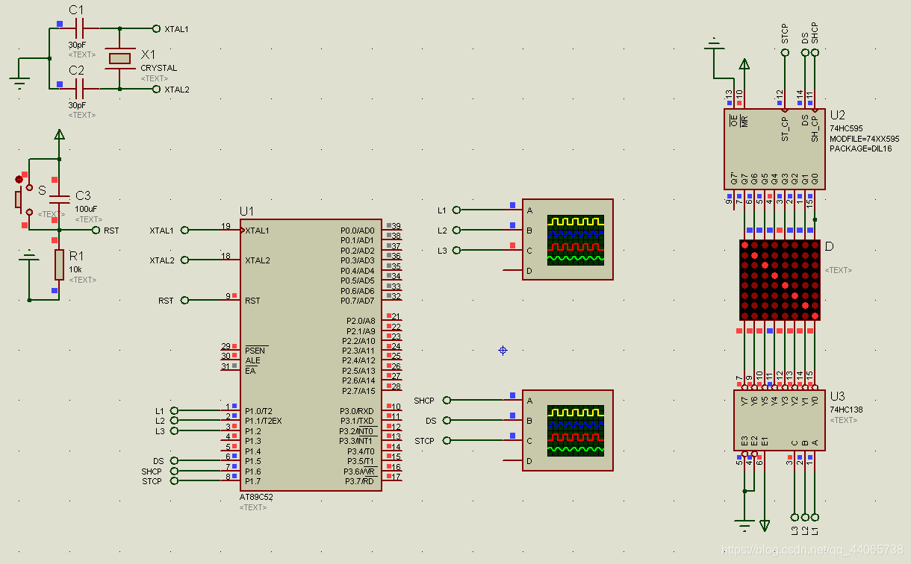Select the XTAL2 terminal wired to U1 pin 18
This screenshot has height=564, width=911.
[x=184, y=260]
